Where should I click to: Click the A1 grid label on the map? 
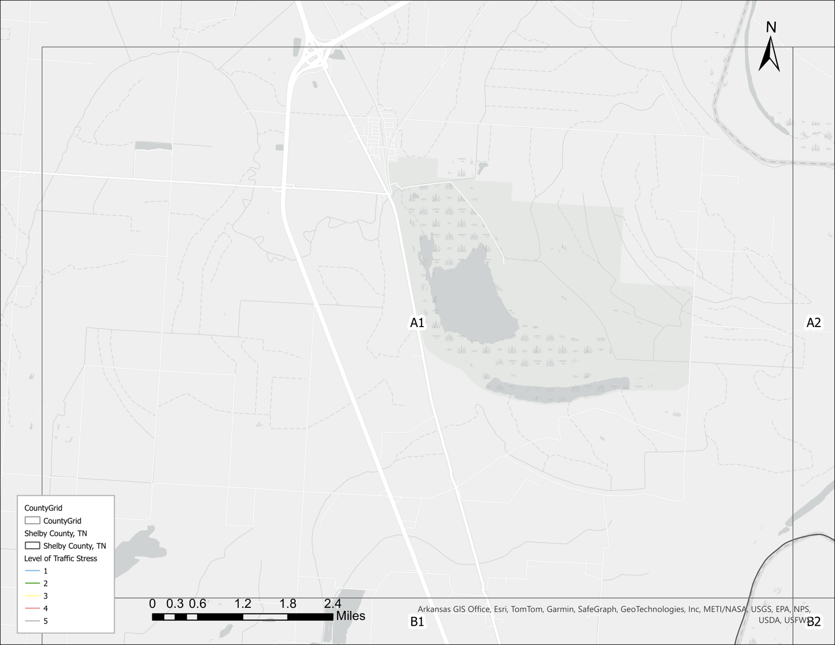point(417,322)
